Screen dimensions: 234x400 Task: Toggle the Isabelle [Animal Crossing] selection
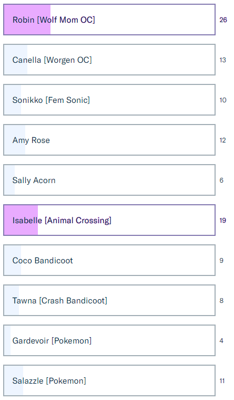109,220
